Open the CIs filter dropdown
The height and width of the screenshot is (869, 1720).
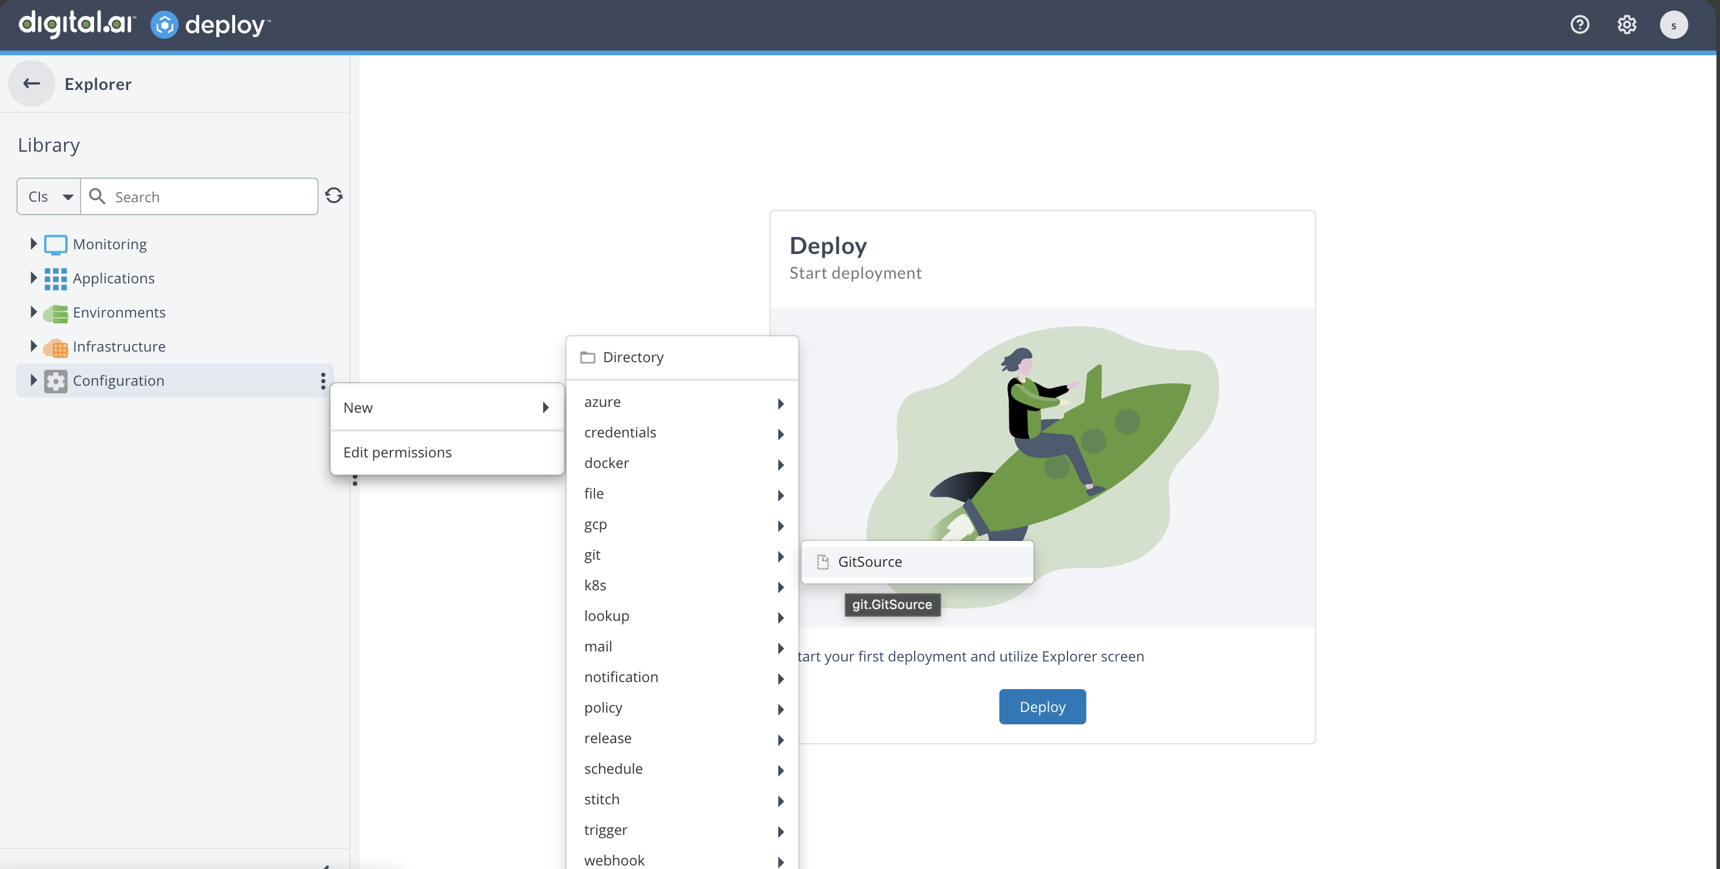click(48, 196)
